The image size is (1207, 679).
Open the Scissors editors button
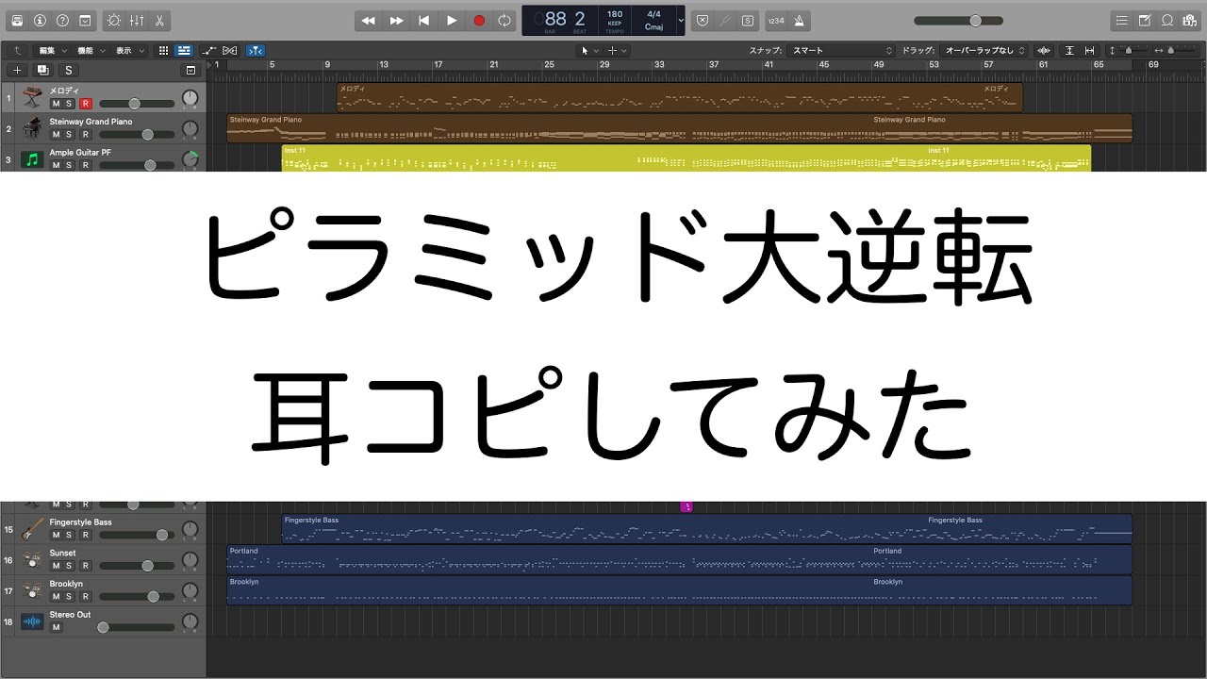(158, 20)
